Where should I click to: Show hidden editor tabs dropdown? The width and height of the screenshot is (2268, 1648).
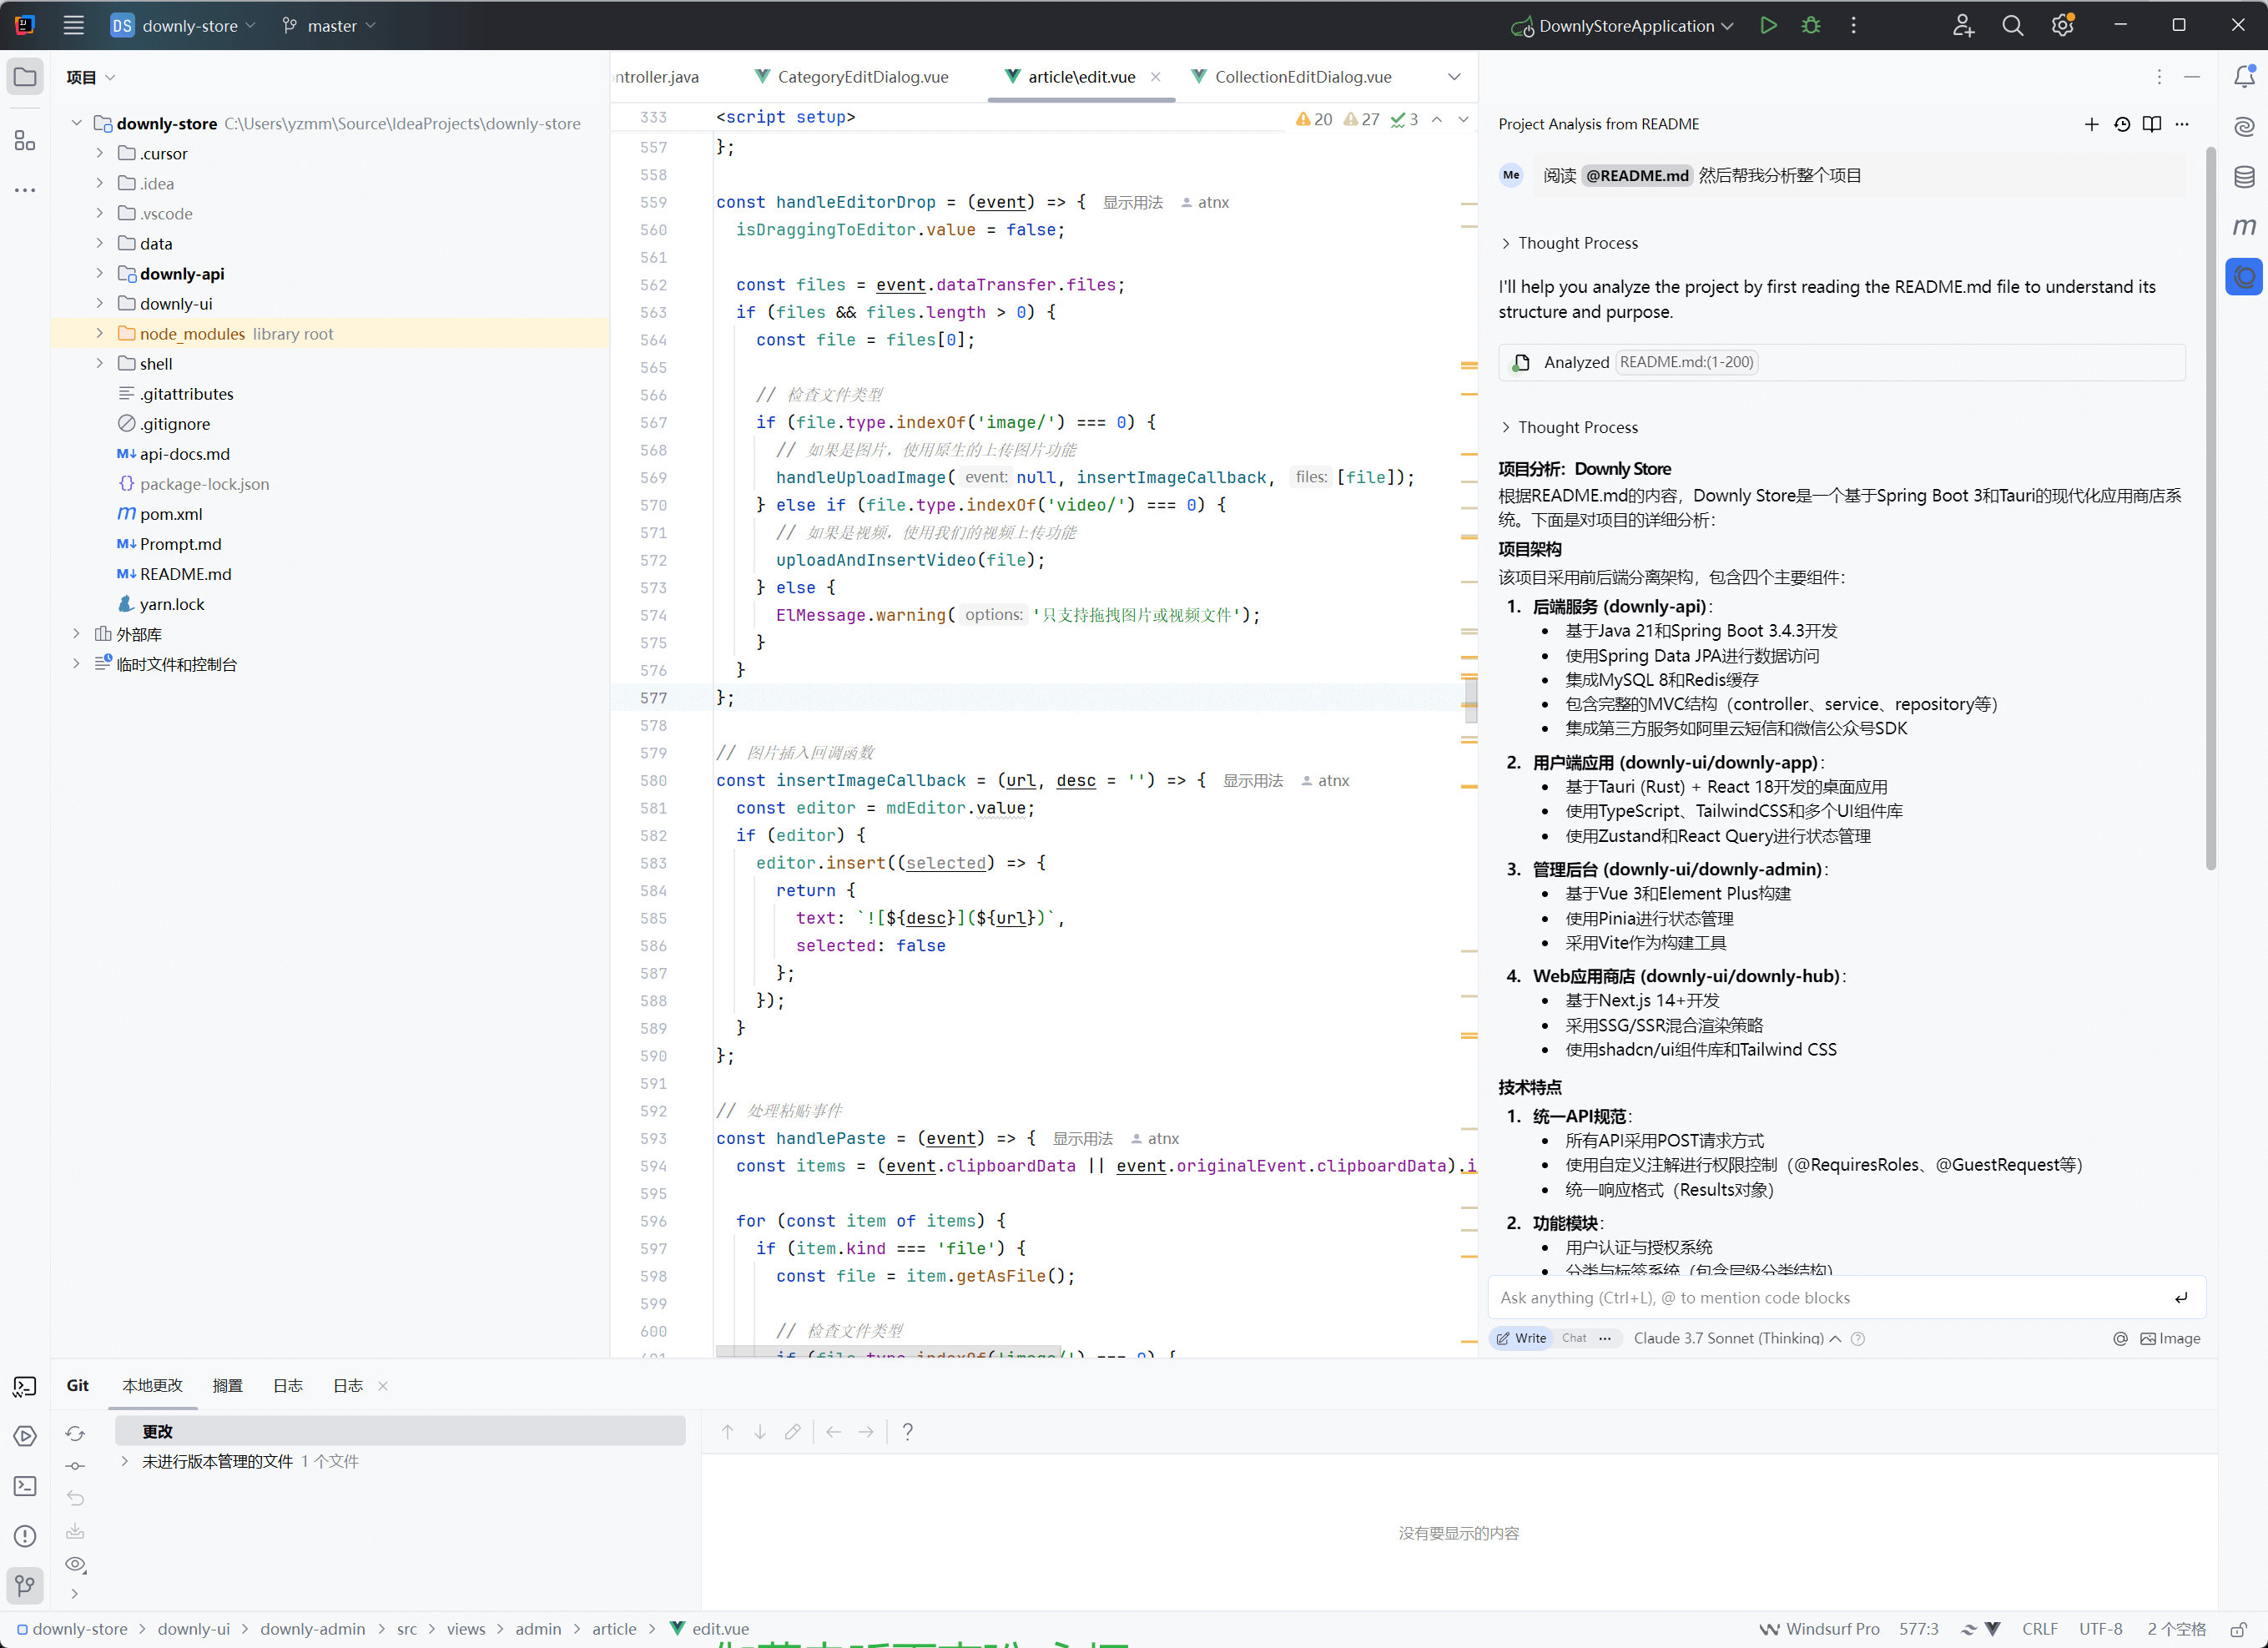click(1454, 77)
